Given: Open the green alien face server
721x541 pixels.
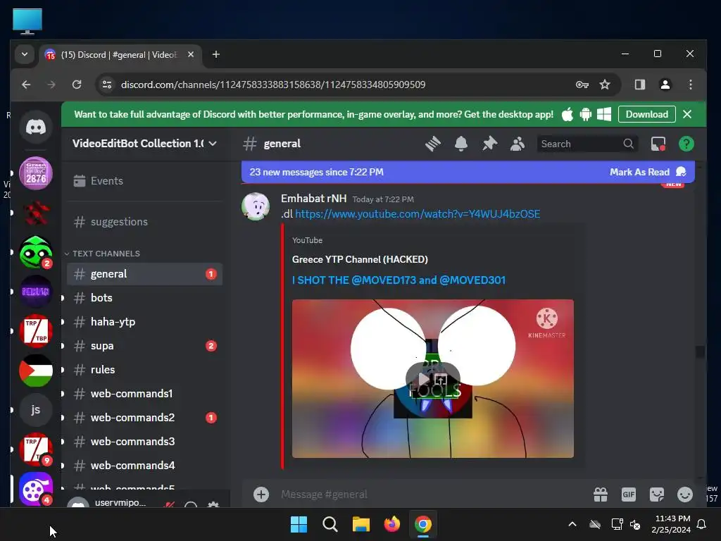Looking at the screenshot, I should (x=35, y=253).
